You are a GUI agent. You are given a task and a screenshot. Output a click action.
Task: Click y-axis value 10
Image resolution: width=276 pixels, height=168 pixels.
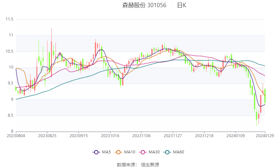click(x=11, y=67)
